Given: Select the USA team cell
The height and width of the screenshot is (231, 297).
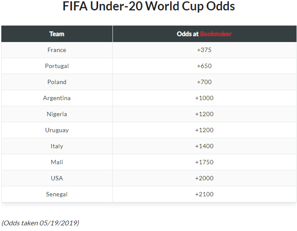Looking at the screenshot, I should tap(57, 178).
